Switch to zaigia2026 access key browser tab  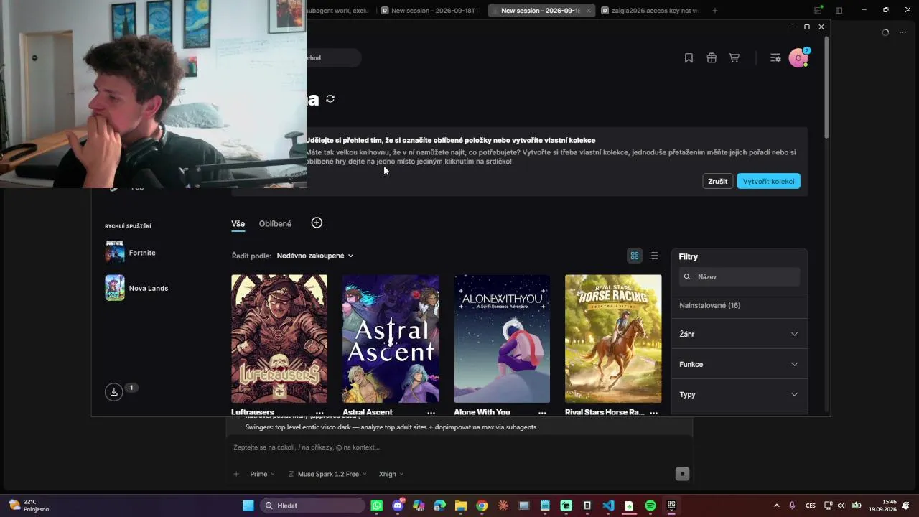click(651, 11)
